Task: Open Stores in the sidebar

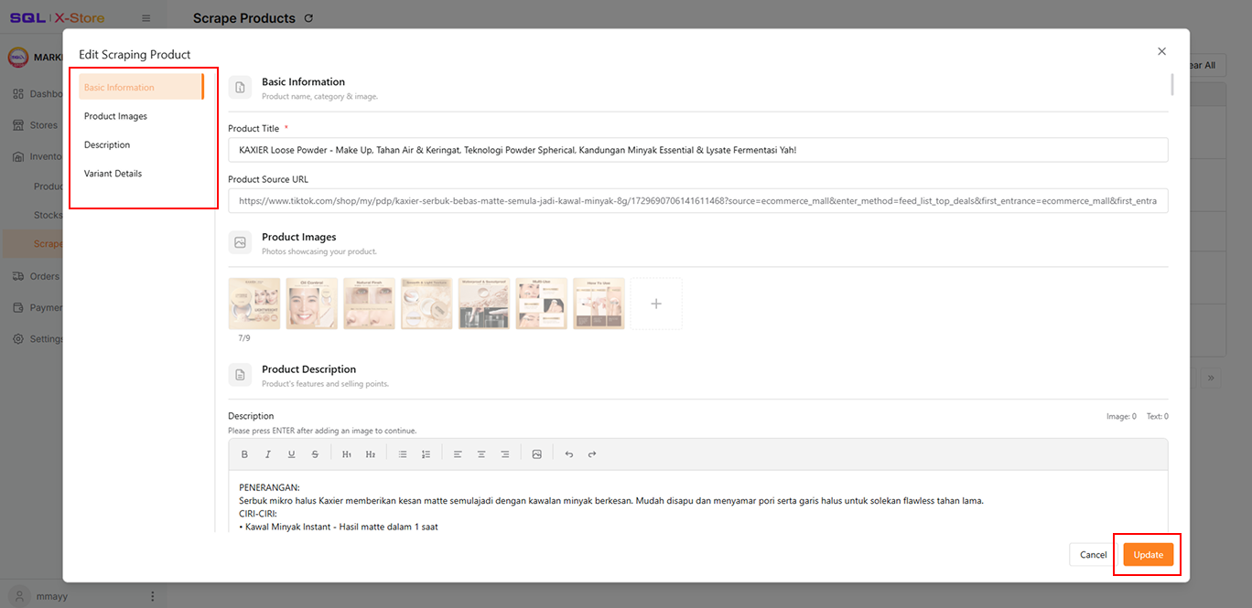Action: 37,125
